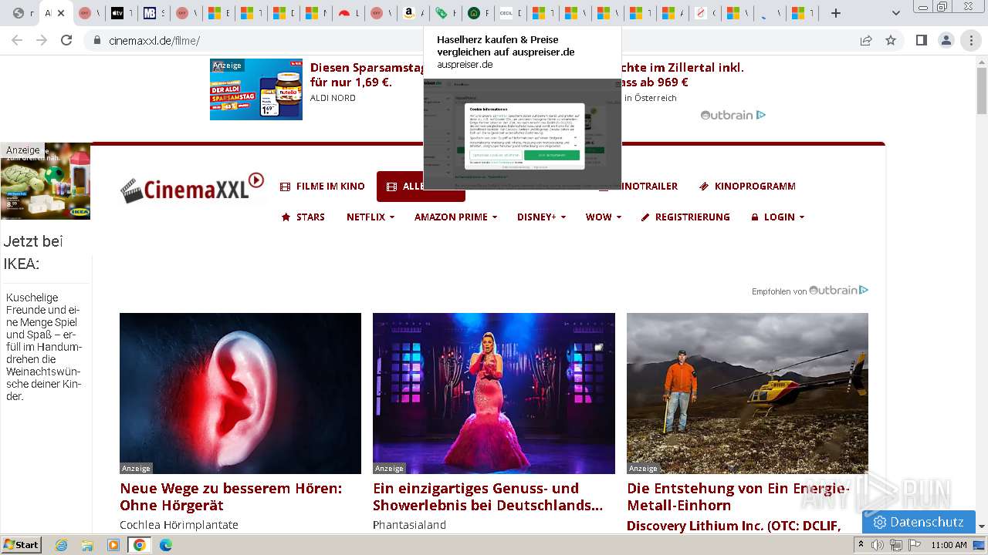
Task: Open the volume control in system tray
Action: (x=878, y=545)
